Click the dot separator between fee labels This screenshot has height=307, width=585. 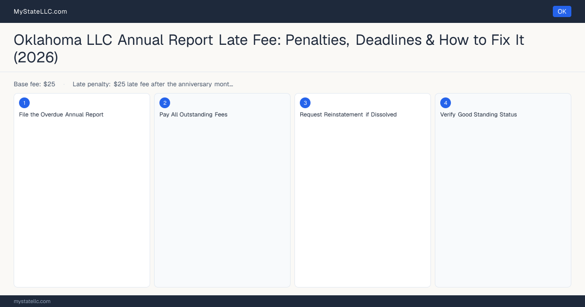point(64,84)
